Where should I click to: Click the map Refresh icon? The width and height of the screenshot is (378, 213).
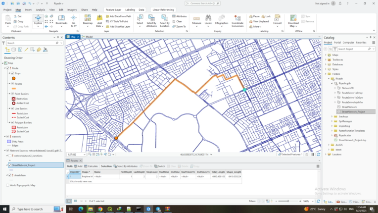point(319,155)
